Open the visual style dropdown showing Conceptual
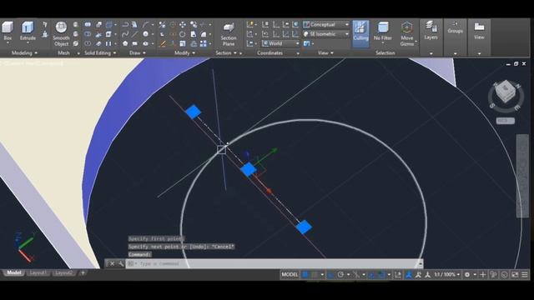 click(x=326, y=24)
